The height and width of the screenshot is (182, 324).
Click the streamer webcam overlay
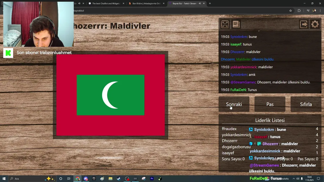pyautogui.click(x=38, y=24)
